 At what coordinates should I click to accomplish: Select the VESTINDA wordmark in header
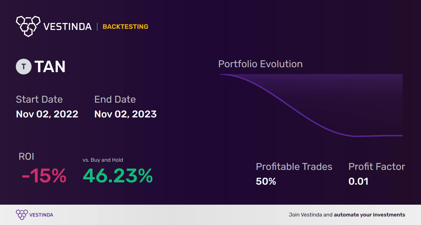[67, 27]
